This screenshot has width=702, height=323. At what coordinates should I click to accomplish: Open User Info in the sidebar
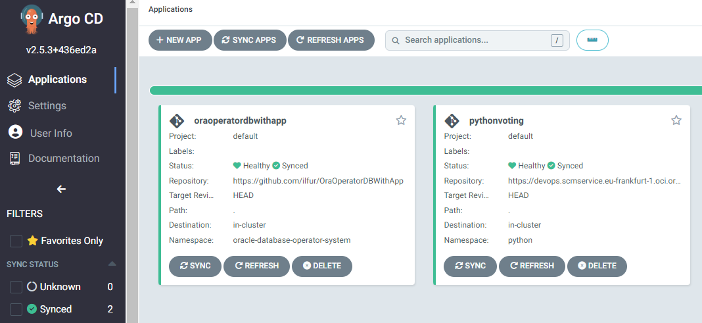pos(51,133)
